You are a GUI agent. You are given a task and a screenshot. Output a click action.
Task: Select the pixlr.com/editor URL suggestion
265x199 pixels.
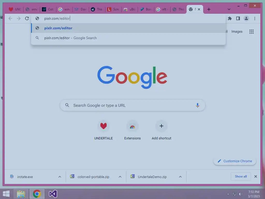point(128,28)
